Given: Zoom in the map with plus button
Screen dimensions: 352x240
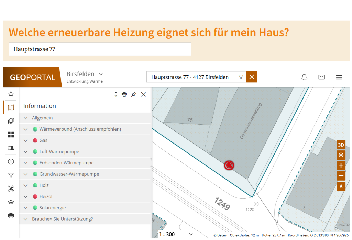Looking at the screenshot, I should (341, 165).
